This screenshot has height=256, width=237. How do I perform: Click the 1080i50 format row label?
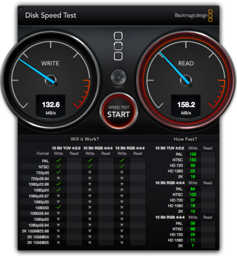tap(42, 208)
